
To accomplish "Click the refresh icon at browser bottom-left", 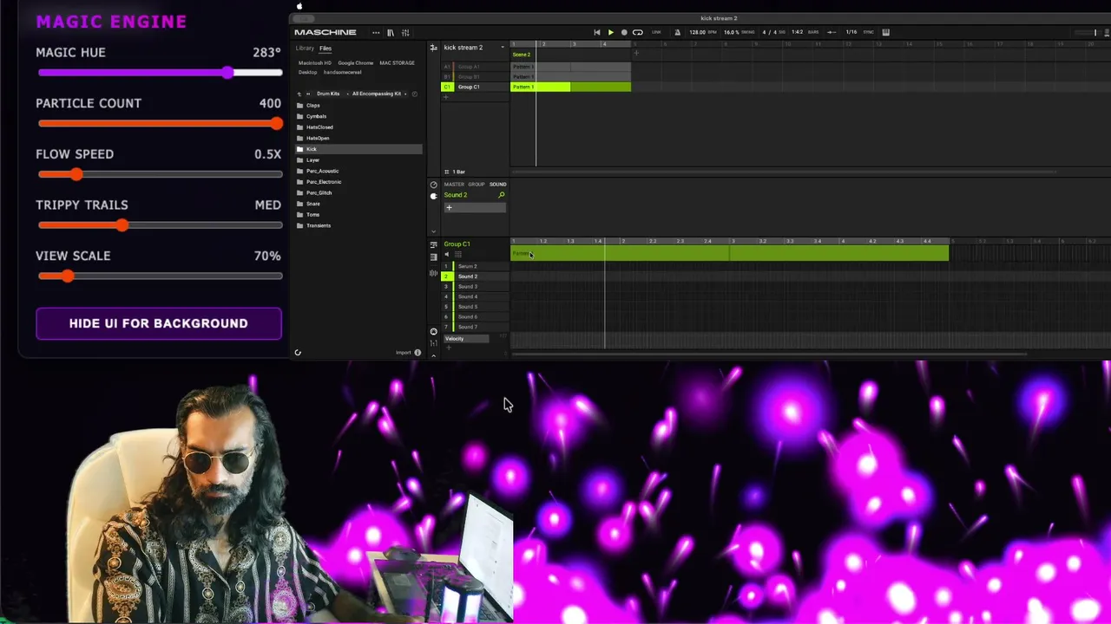I will pos(298,353).
